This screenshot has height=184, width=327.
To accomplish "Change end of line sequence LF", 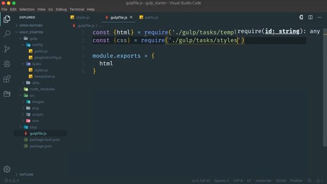I will (x=249, y=180).
